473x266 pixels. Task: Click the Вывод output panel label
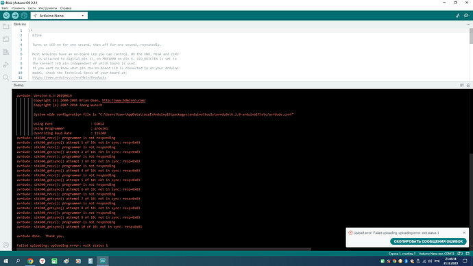coord(19,85)
